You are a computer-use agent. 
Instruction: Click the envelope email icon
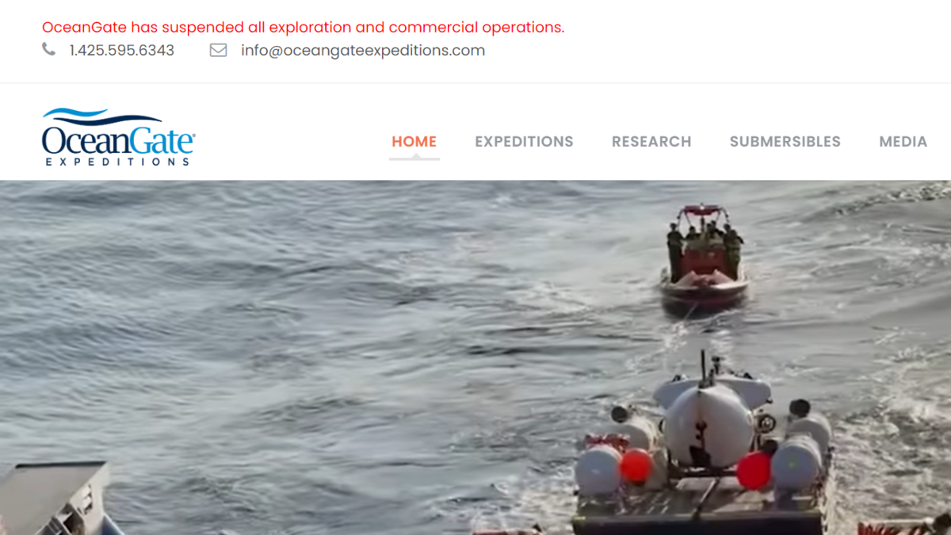218,50
